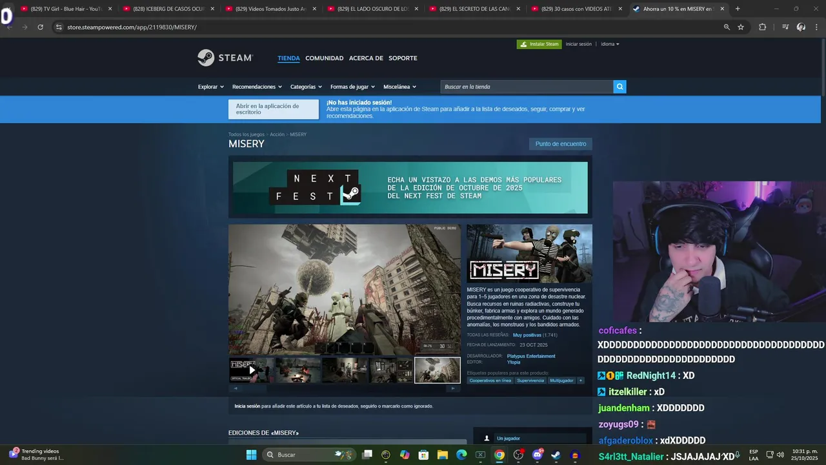Click the Multijugador tag

coord(561,380)
